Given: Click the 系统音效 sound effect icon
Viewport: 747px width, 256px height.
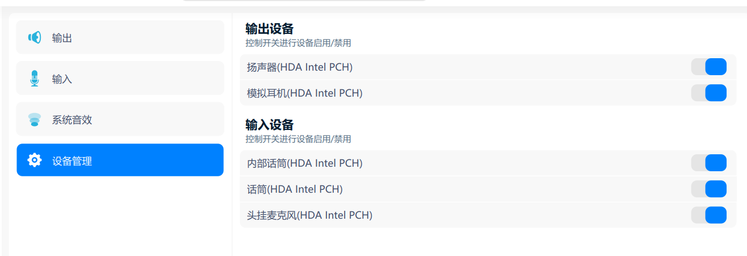Looking at the screenshot, I should [35, 120].
